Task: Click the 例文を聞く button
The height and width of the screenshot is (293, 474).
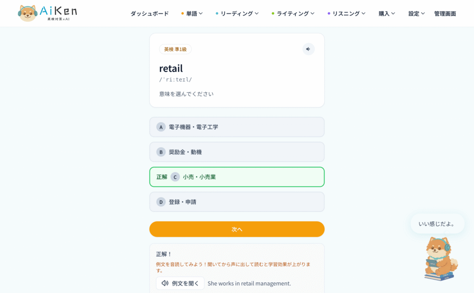Action: [x=180, y=283]
